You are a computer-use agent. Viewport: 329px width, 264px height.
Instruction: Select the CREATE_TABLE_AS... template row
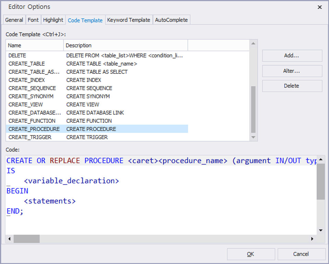click(x=97, y=72)
